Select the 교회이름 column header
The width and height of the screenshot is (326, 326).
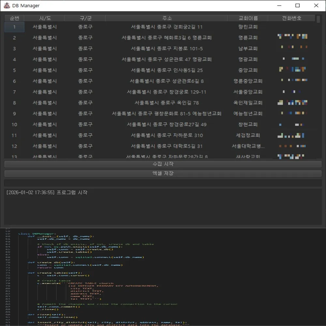(248, 18)
